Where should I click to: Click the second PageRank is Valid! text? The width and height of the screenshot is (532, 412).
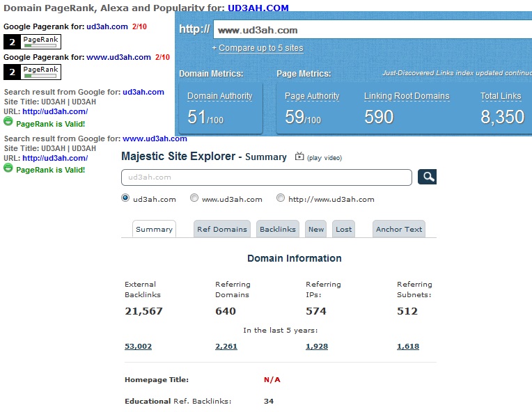(x=51, y=170)
